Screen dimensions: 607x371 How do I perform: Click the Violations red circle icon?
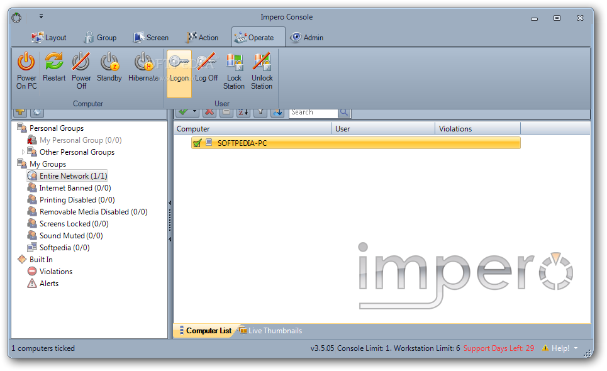[32, 271]
